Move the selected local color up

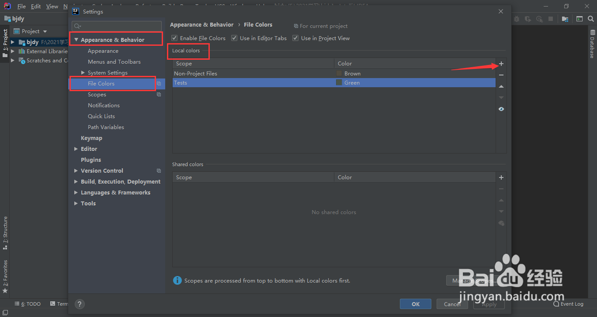(501, 86)
